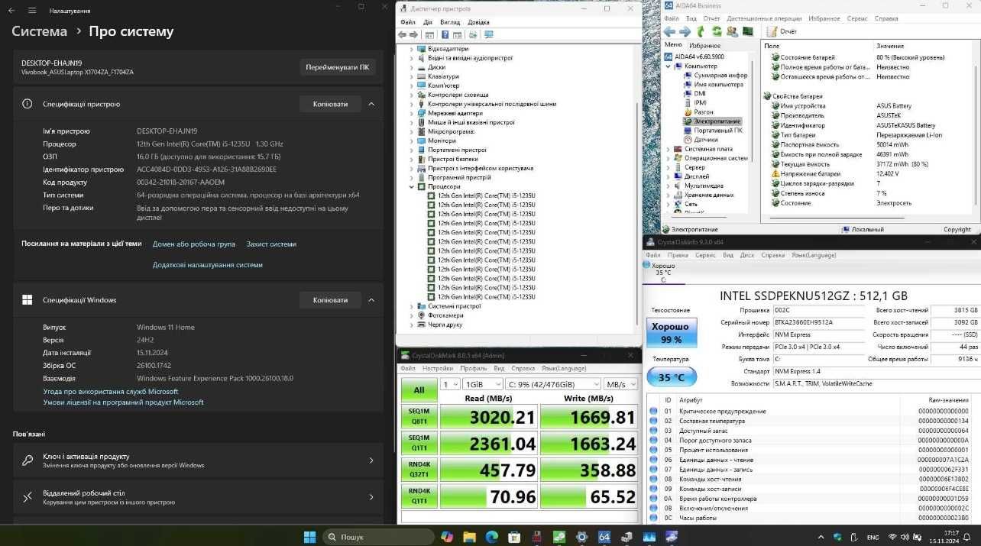This screenshot has width=981, height=546.
Task: Open Избранное menu in AIDA64 menu bar
Action: pos(824,18)
